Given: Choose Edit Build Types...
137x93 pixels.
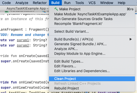Looking at the screenshot, I should (92, 61).
